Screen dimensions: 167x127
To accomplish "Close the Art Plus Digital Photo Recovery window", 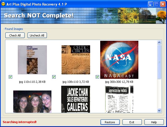I will [x=163, y=4].
